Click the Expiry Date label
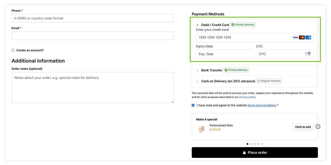Image resolution: width=331 pixels, height=165 pixels. [x=204, y=46]
